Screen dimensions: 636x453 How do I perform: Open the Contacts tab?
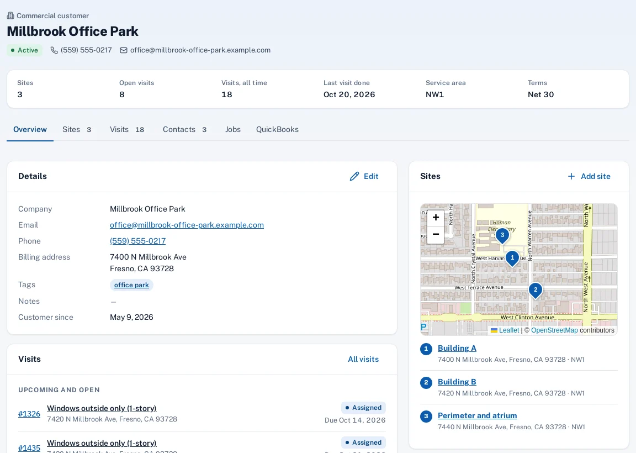184,129
